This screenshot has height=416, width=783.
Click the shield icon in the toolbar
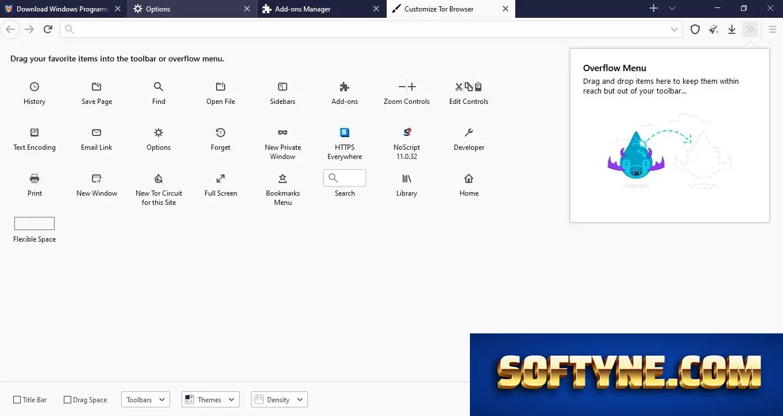click(695, 29)
